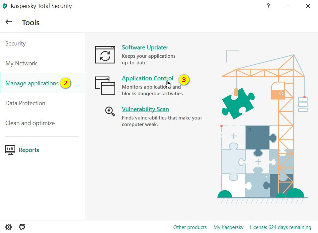Click the Vulnerability Scan magnifier icon

pyautogui.click(x=110, y=111)
